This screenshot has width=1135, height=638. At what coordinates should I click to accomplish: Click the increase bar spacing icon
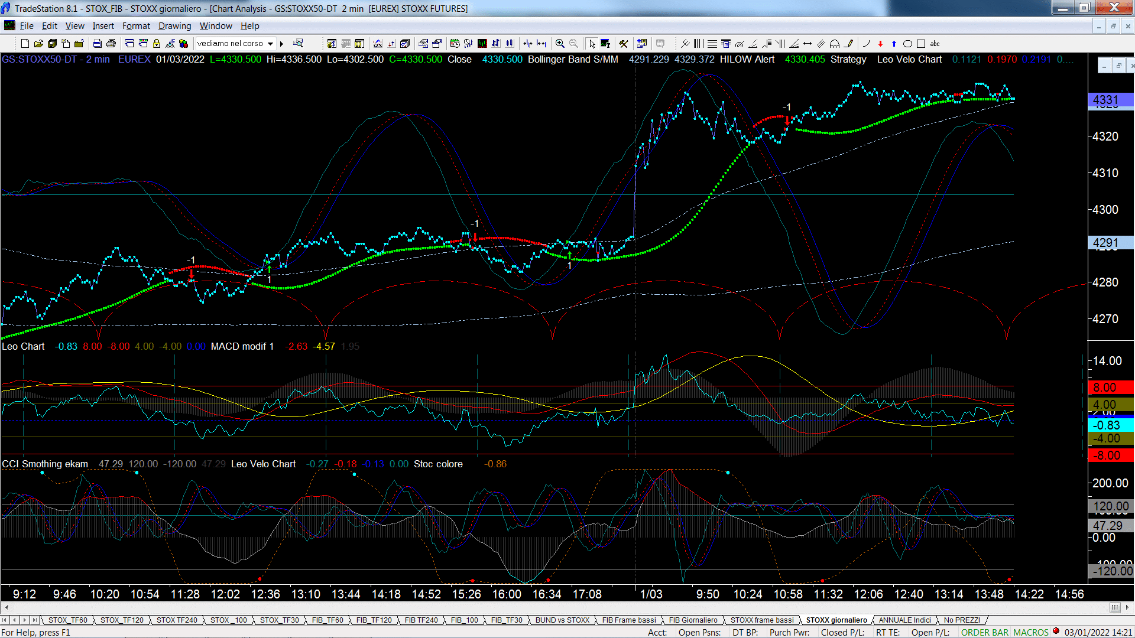(x=541, y=44)
